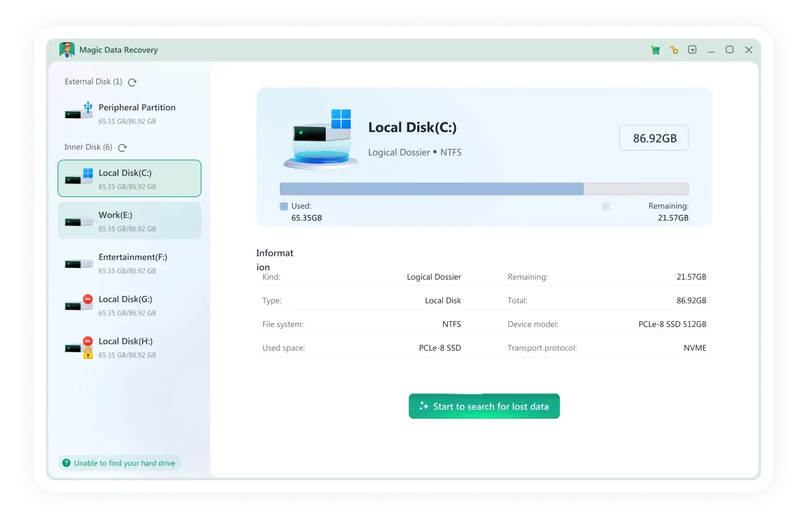
Task: Click the large Local Disk(C:) drive illustration
Action: tap(321, 139)
